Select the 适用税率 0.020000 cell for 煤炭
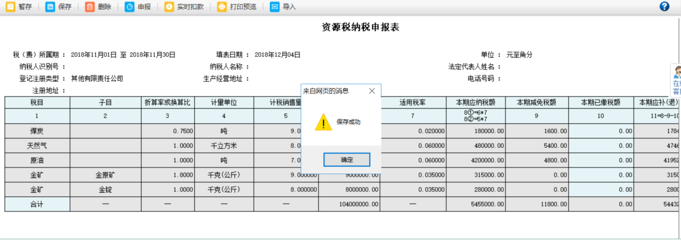The height and width of the screenshot is (242, 681). click(x=413, y=131)
